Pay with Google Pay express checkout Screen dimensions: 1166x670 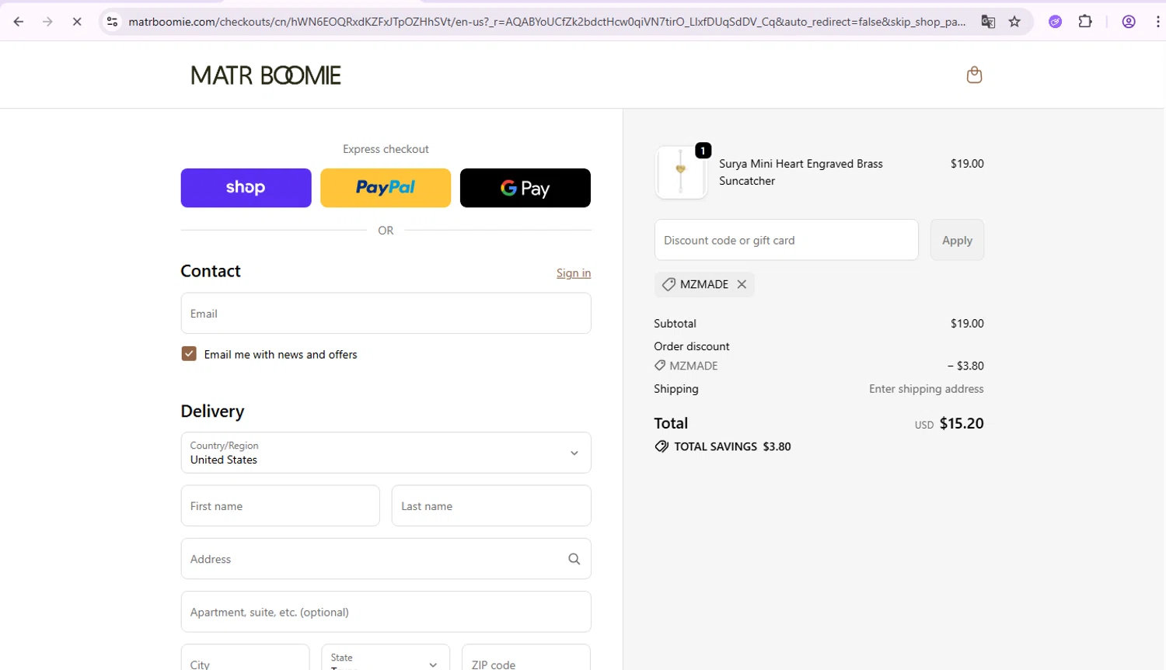pyautogui.click(x=525, y=188)
